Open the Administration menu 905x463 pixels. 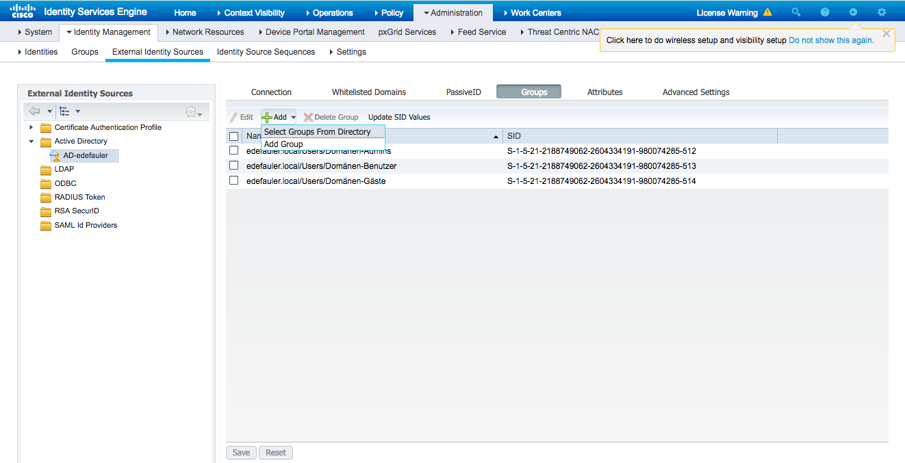click(x=453, y=12)
